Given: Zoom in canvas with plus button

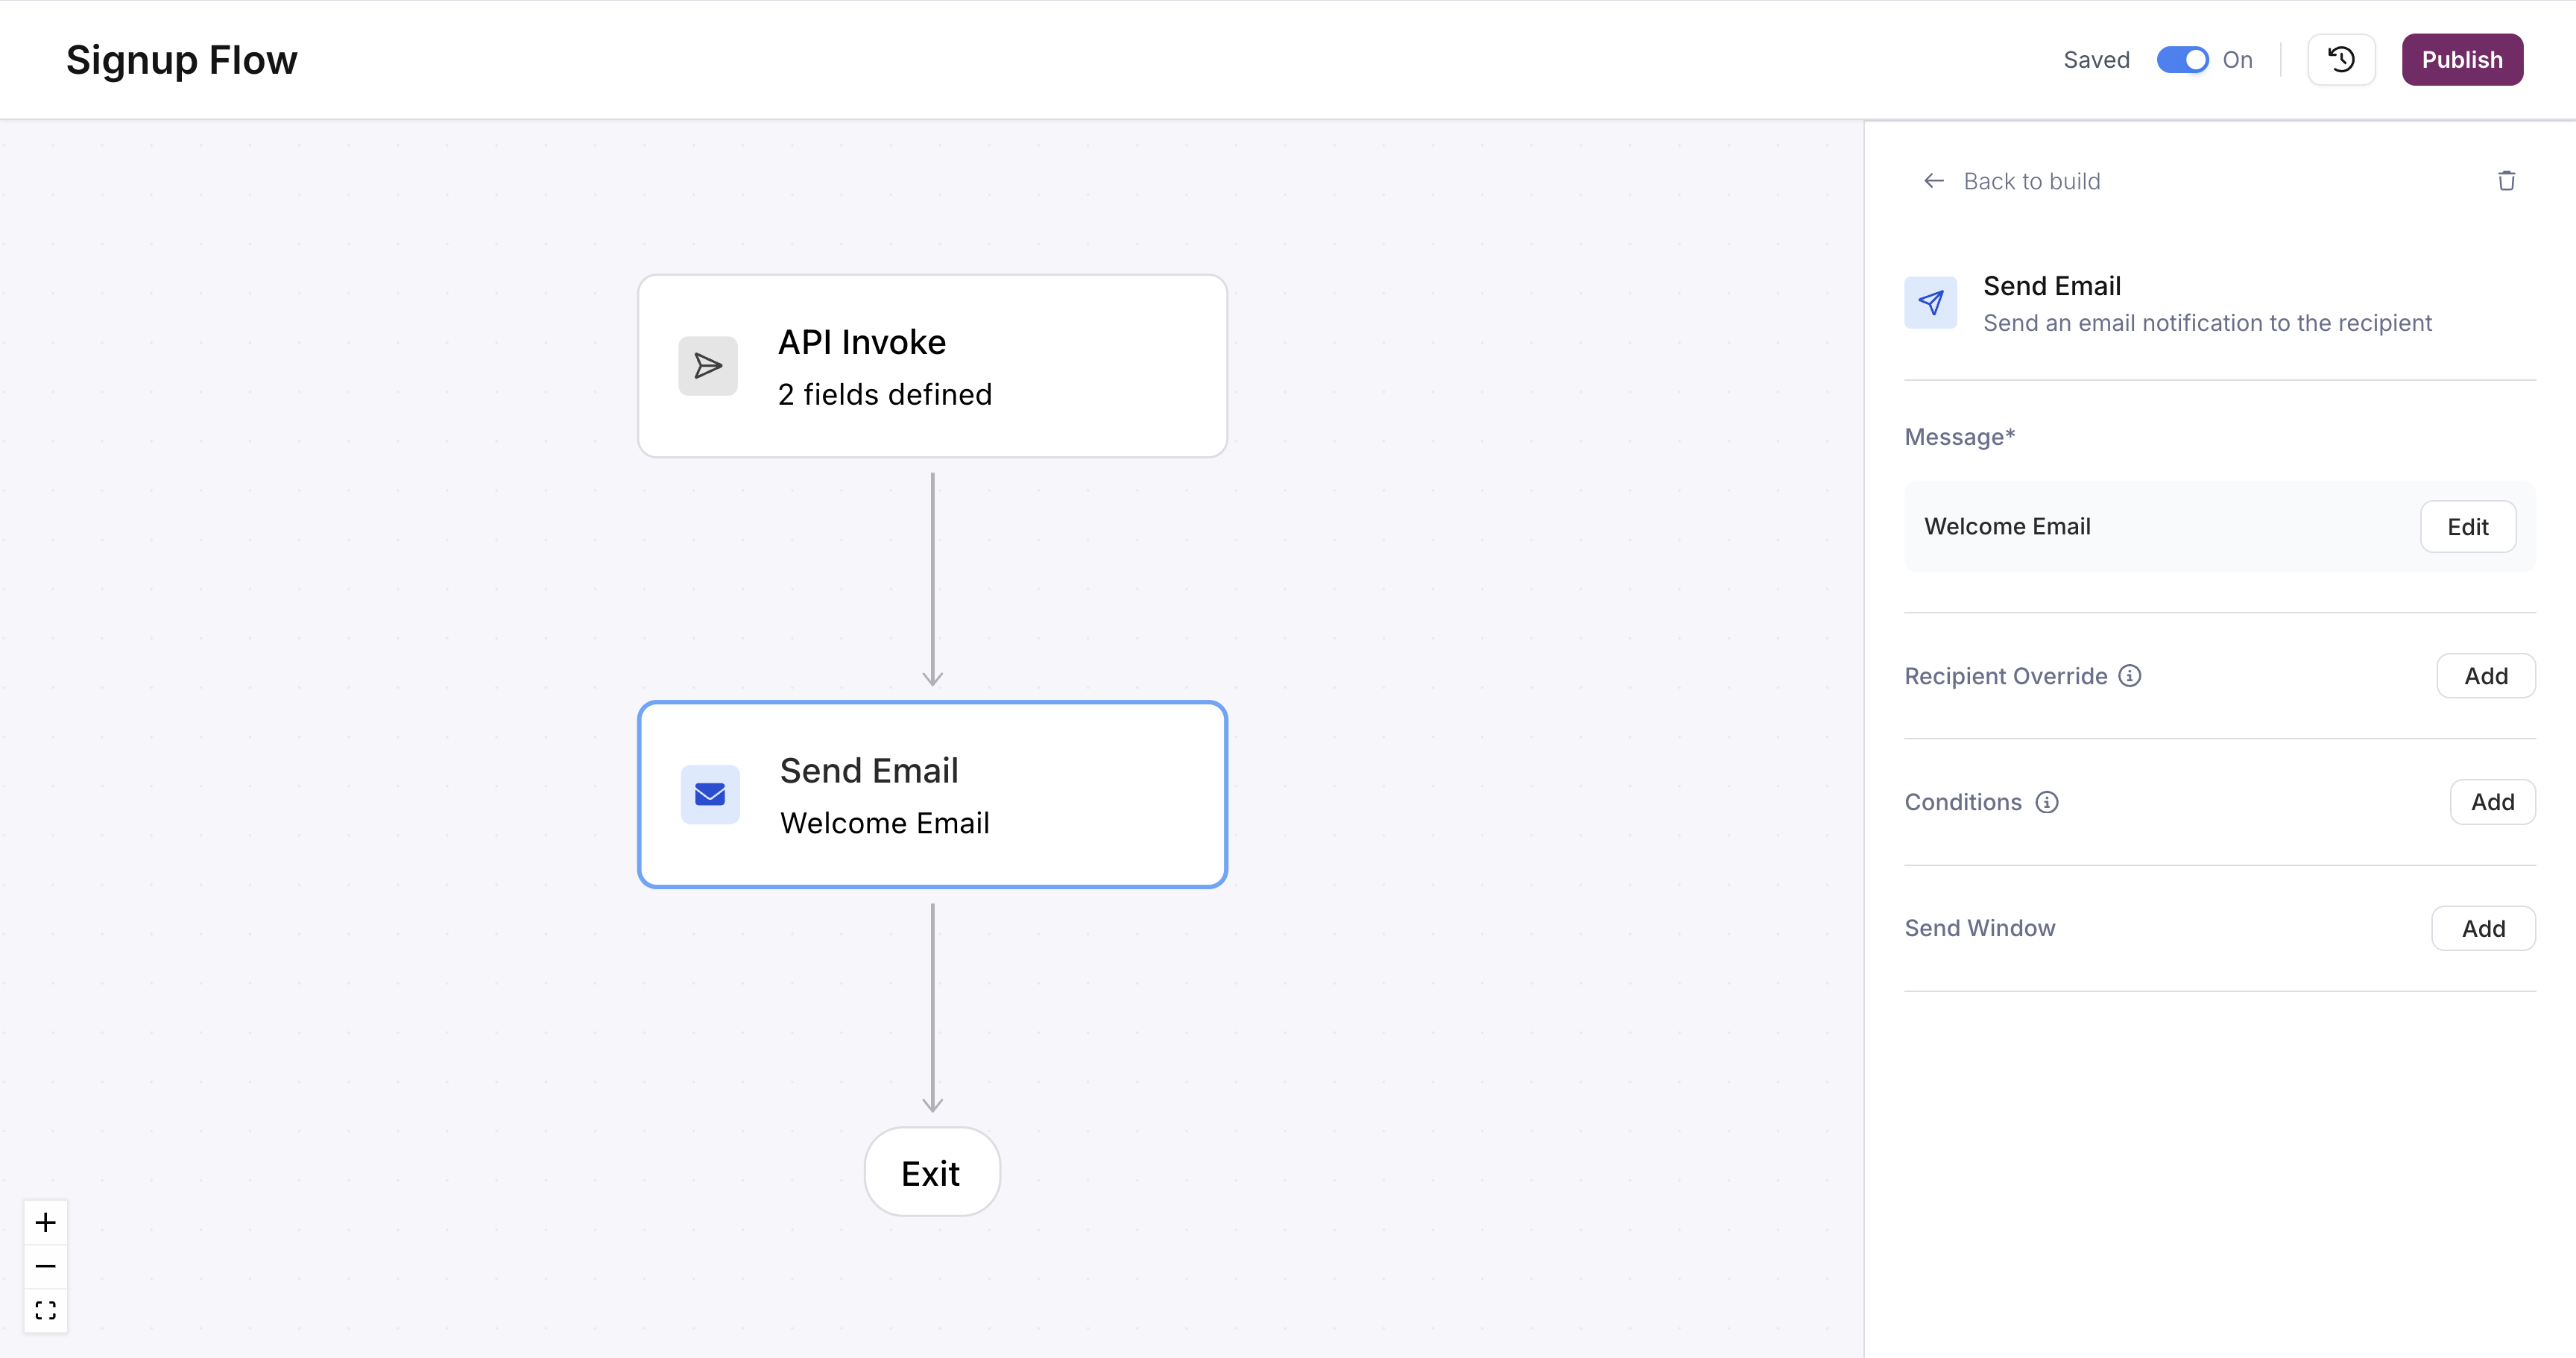Looking at the screenshot, I should coord(46,1222).
